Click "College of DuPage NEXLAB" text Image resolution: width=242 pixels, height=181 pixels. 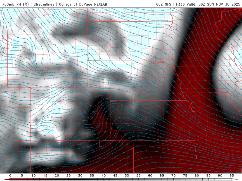coord(83,4)
